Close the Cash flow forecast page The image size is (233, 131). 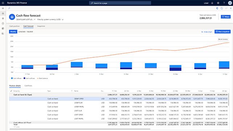click(x=230, y=8)
